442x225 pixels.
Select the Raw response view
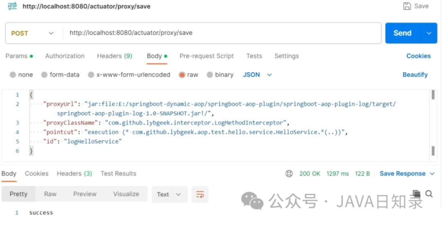tap(50, 194)
